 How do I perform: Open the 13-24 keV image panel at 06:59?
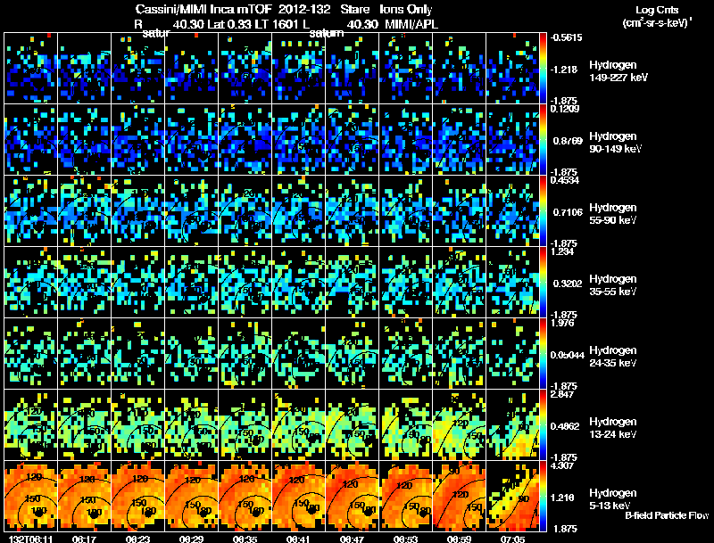459,424
